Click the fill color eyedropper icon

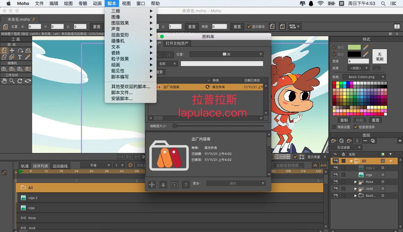(x=366, y=47)
